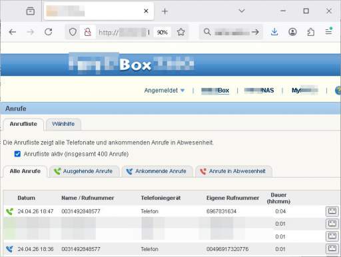341x257 pixels.
Task: Sort by the Datum column header
Action: point(26,198)
